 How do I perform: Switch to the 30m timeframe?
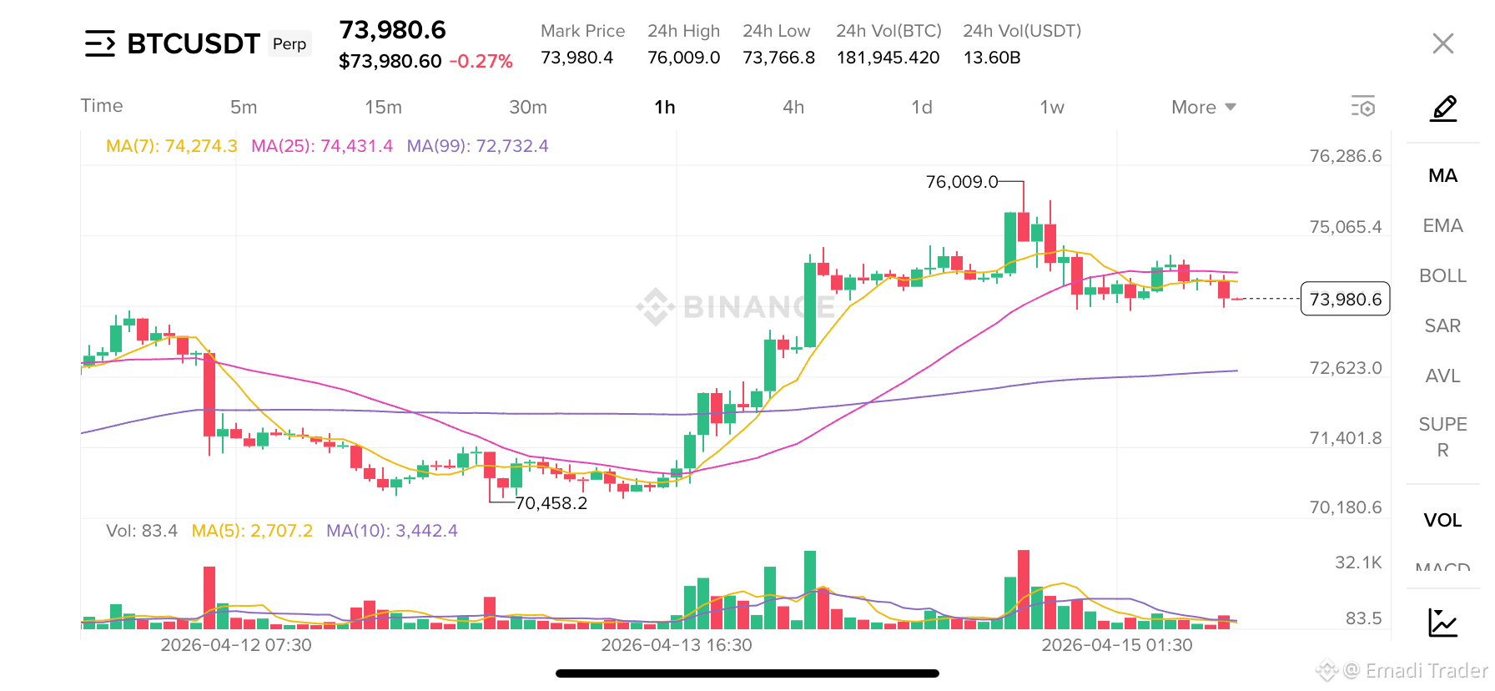[x=528, y=107]
